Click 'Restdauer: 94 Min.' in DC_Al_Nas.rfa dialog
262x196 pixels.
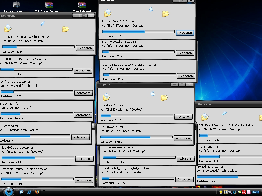click(12, 118)
